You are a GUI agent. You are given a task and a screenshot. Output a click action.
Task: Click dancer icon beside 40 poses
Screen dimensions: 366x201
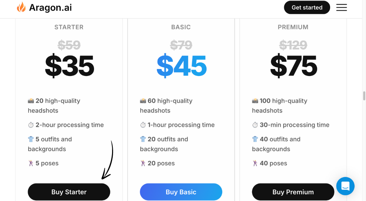[x=255, y=163]
